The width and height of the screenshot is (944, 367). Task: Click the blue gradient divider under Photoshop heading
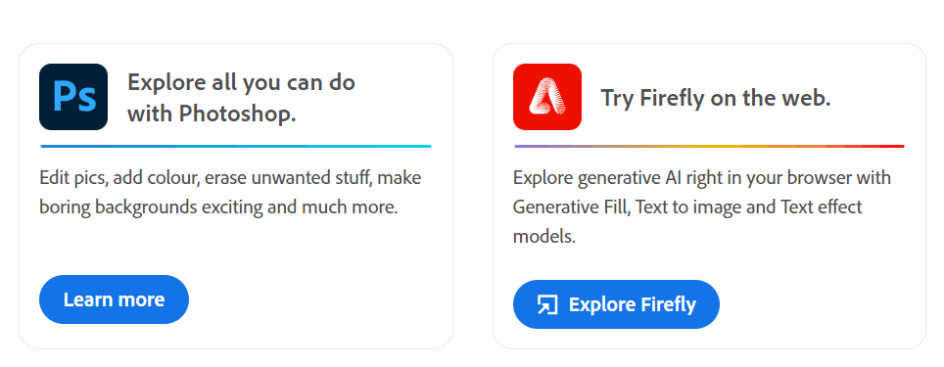click(x=236, y=146)
